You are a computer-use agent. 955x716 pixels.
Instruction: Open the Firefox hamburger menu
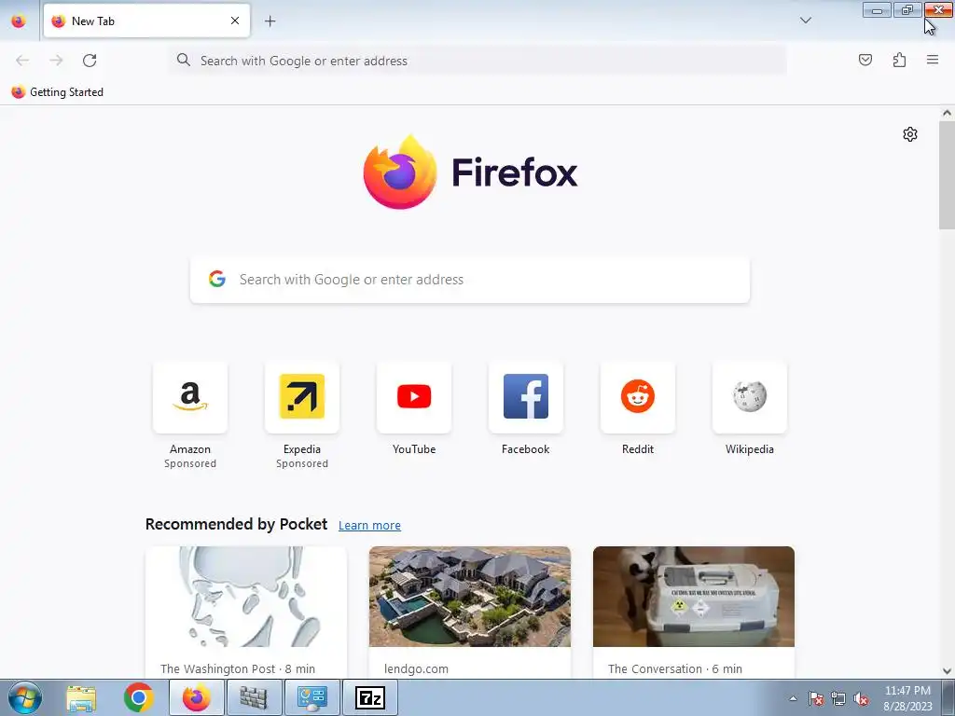click(932, 60)
